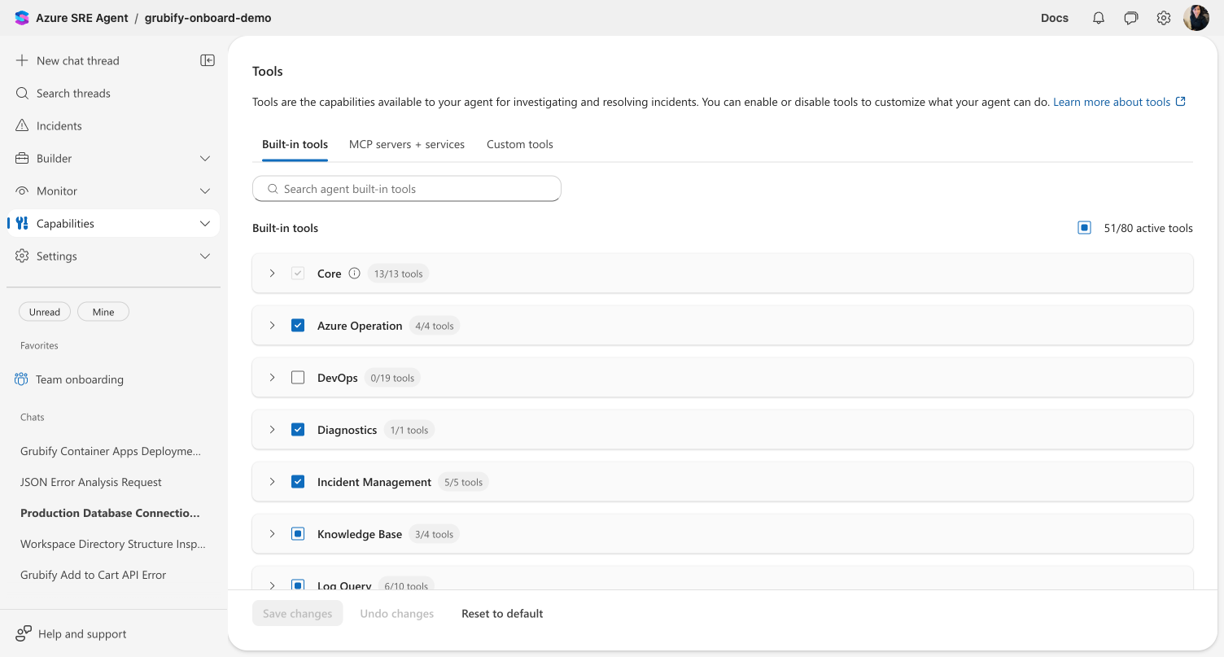Screen dimensions: 1224x657
Task: Filter threads by Mine
Action: (x=103, y=312)
